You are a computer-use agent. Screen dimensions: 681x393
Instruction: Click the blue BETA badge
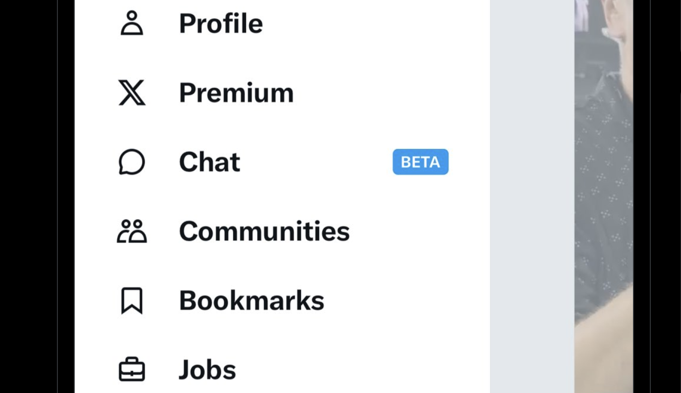tap(421, 162)
